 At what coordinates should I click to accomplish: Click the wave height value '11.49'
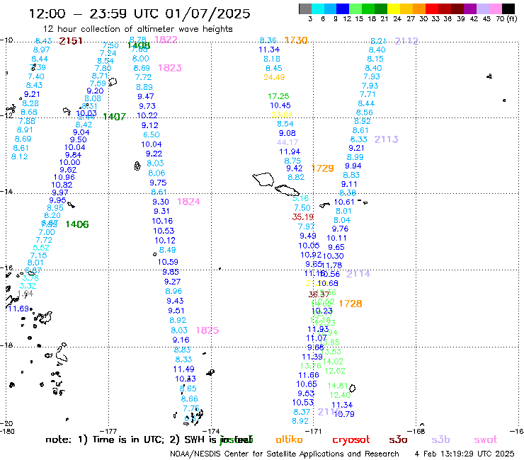coord(184,369)
